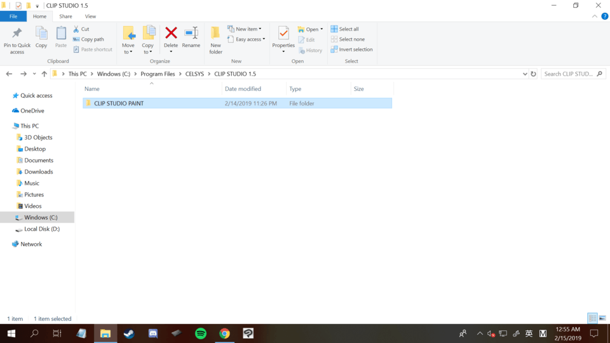Select Local Disk (D:) in sidebar
The height and width of the screenshot is (343, 610).
tap(42, 229)
